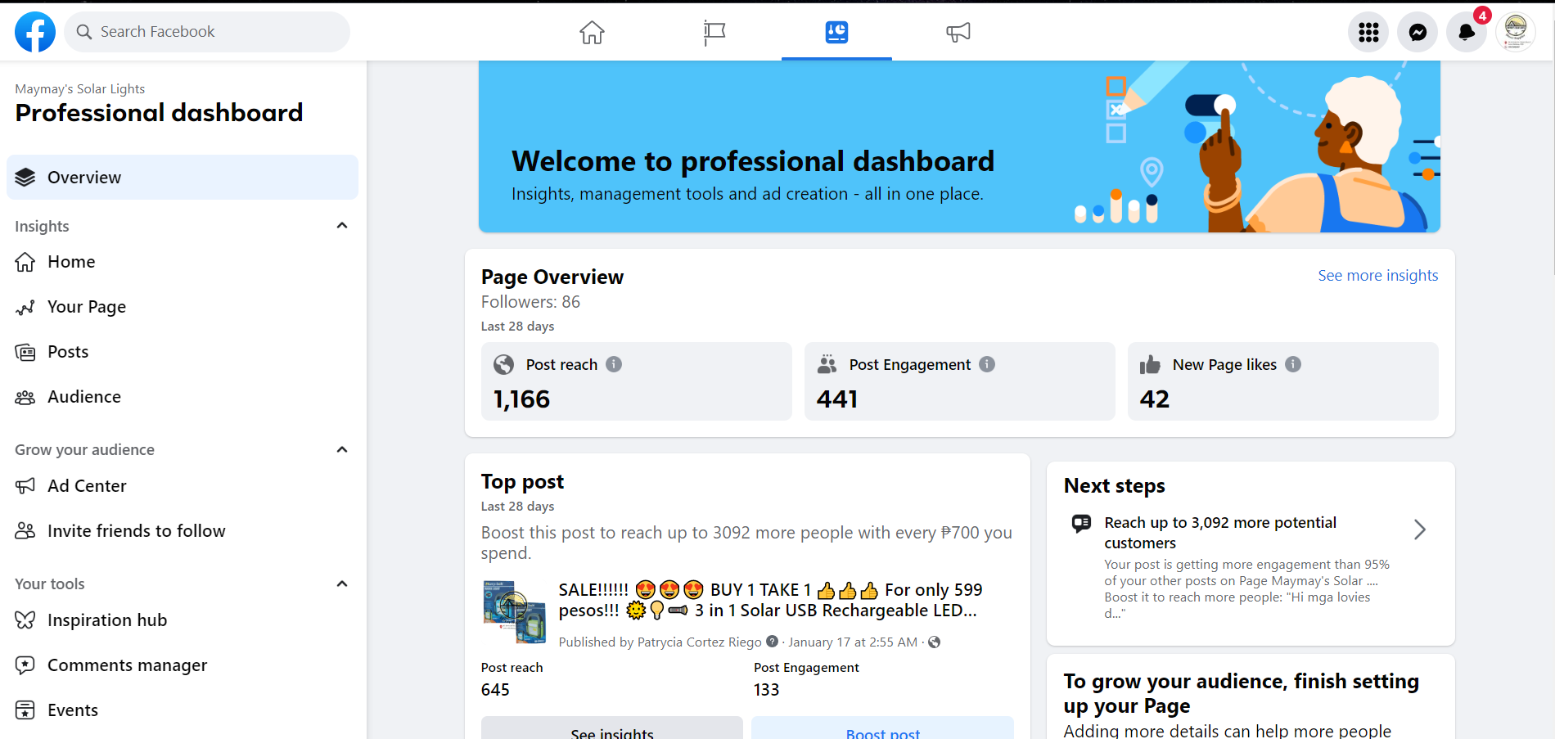Screen dimensions: 1555x739
Task: Click the Post Engagement 441 card
Action: 960,381
